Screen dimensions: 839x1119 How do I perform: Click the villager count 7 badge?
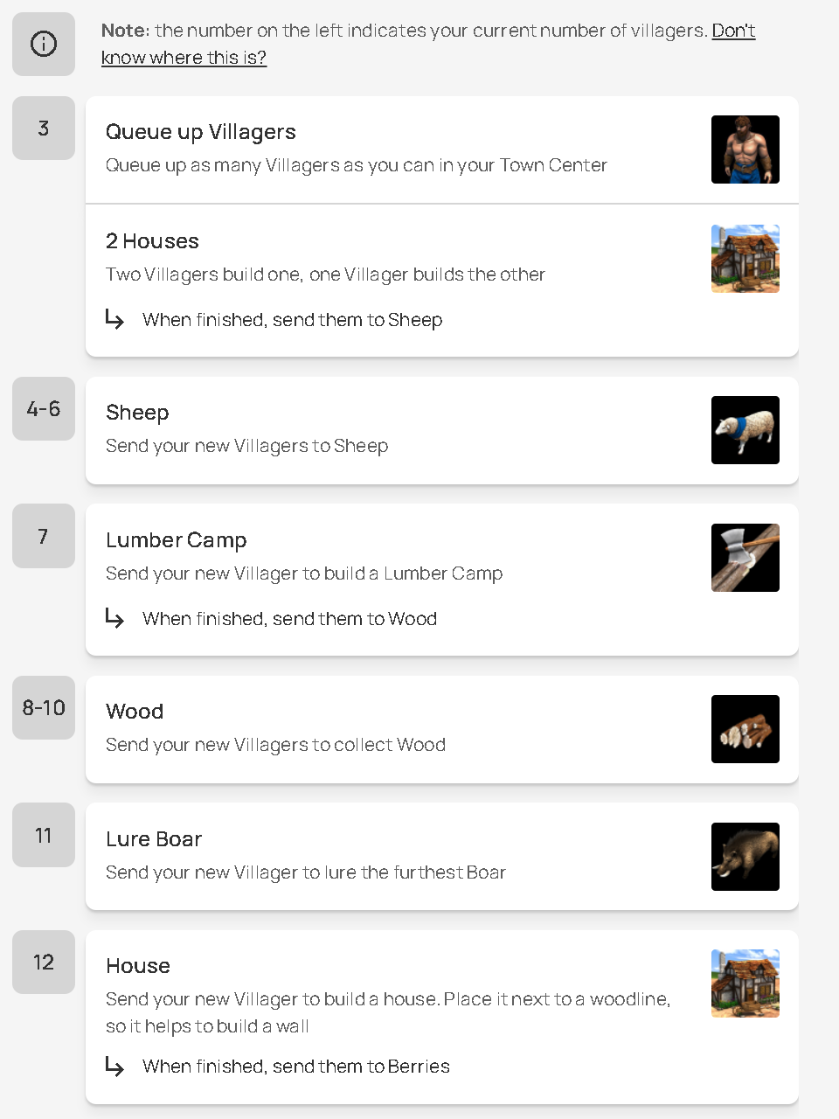tap(44, 536)
